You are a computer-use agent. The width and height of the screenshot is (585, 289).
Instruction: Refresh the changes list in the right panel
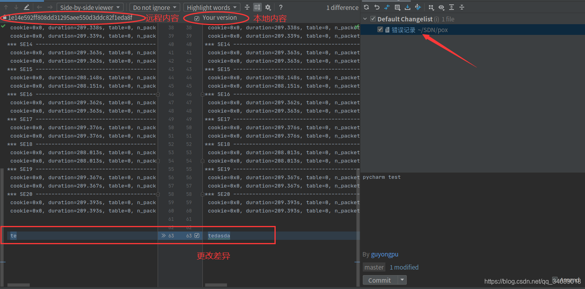366,7
